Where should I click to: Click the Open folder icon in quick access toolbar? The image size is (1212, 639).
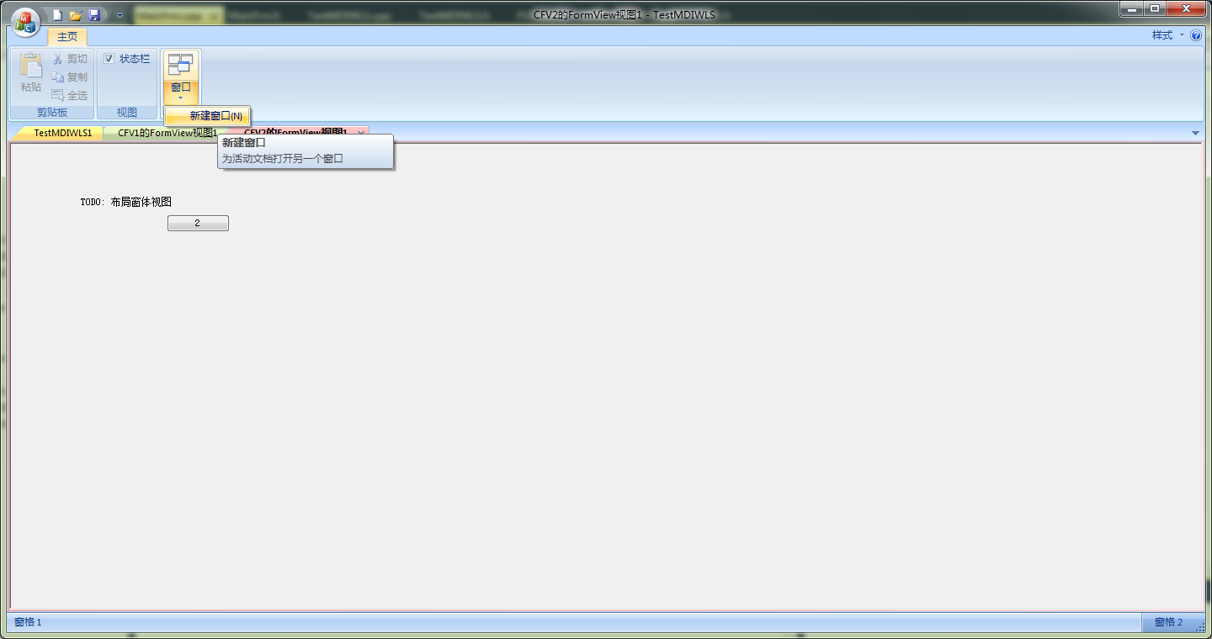(x=76, y=15)
